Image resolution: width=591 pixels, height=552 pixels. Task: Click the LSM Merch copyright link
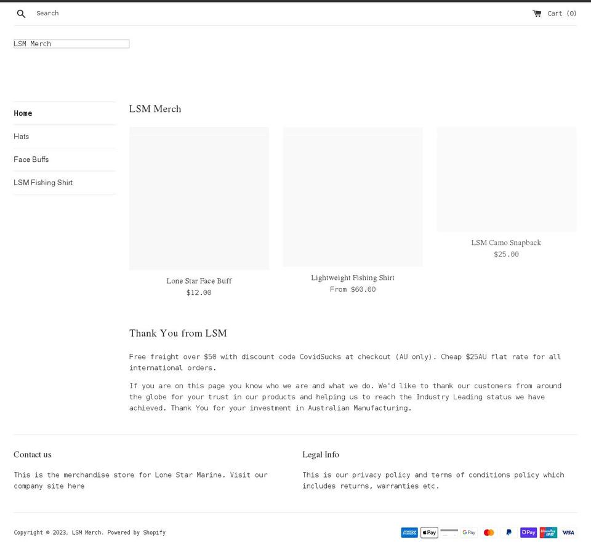pos(87,532)
